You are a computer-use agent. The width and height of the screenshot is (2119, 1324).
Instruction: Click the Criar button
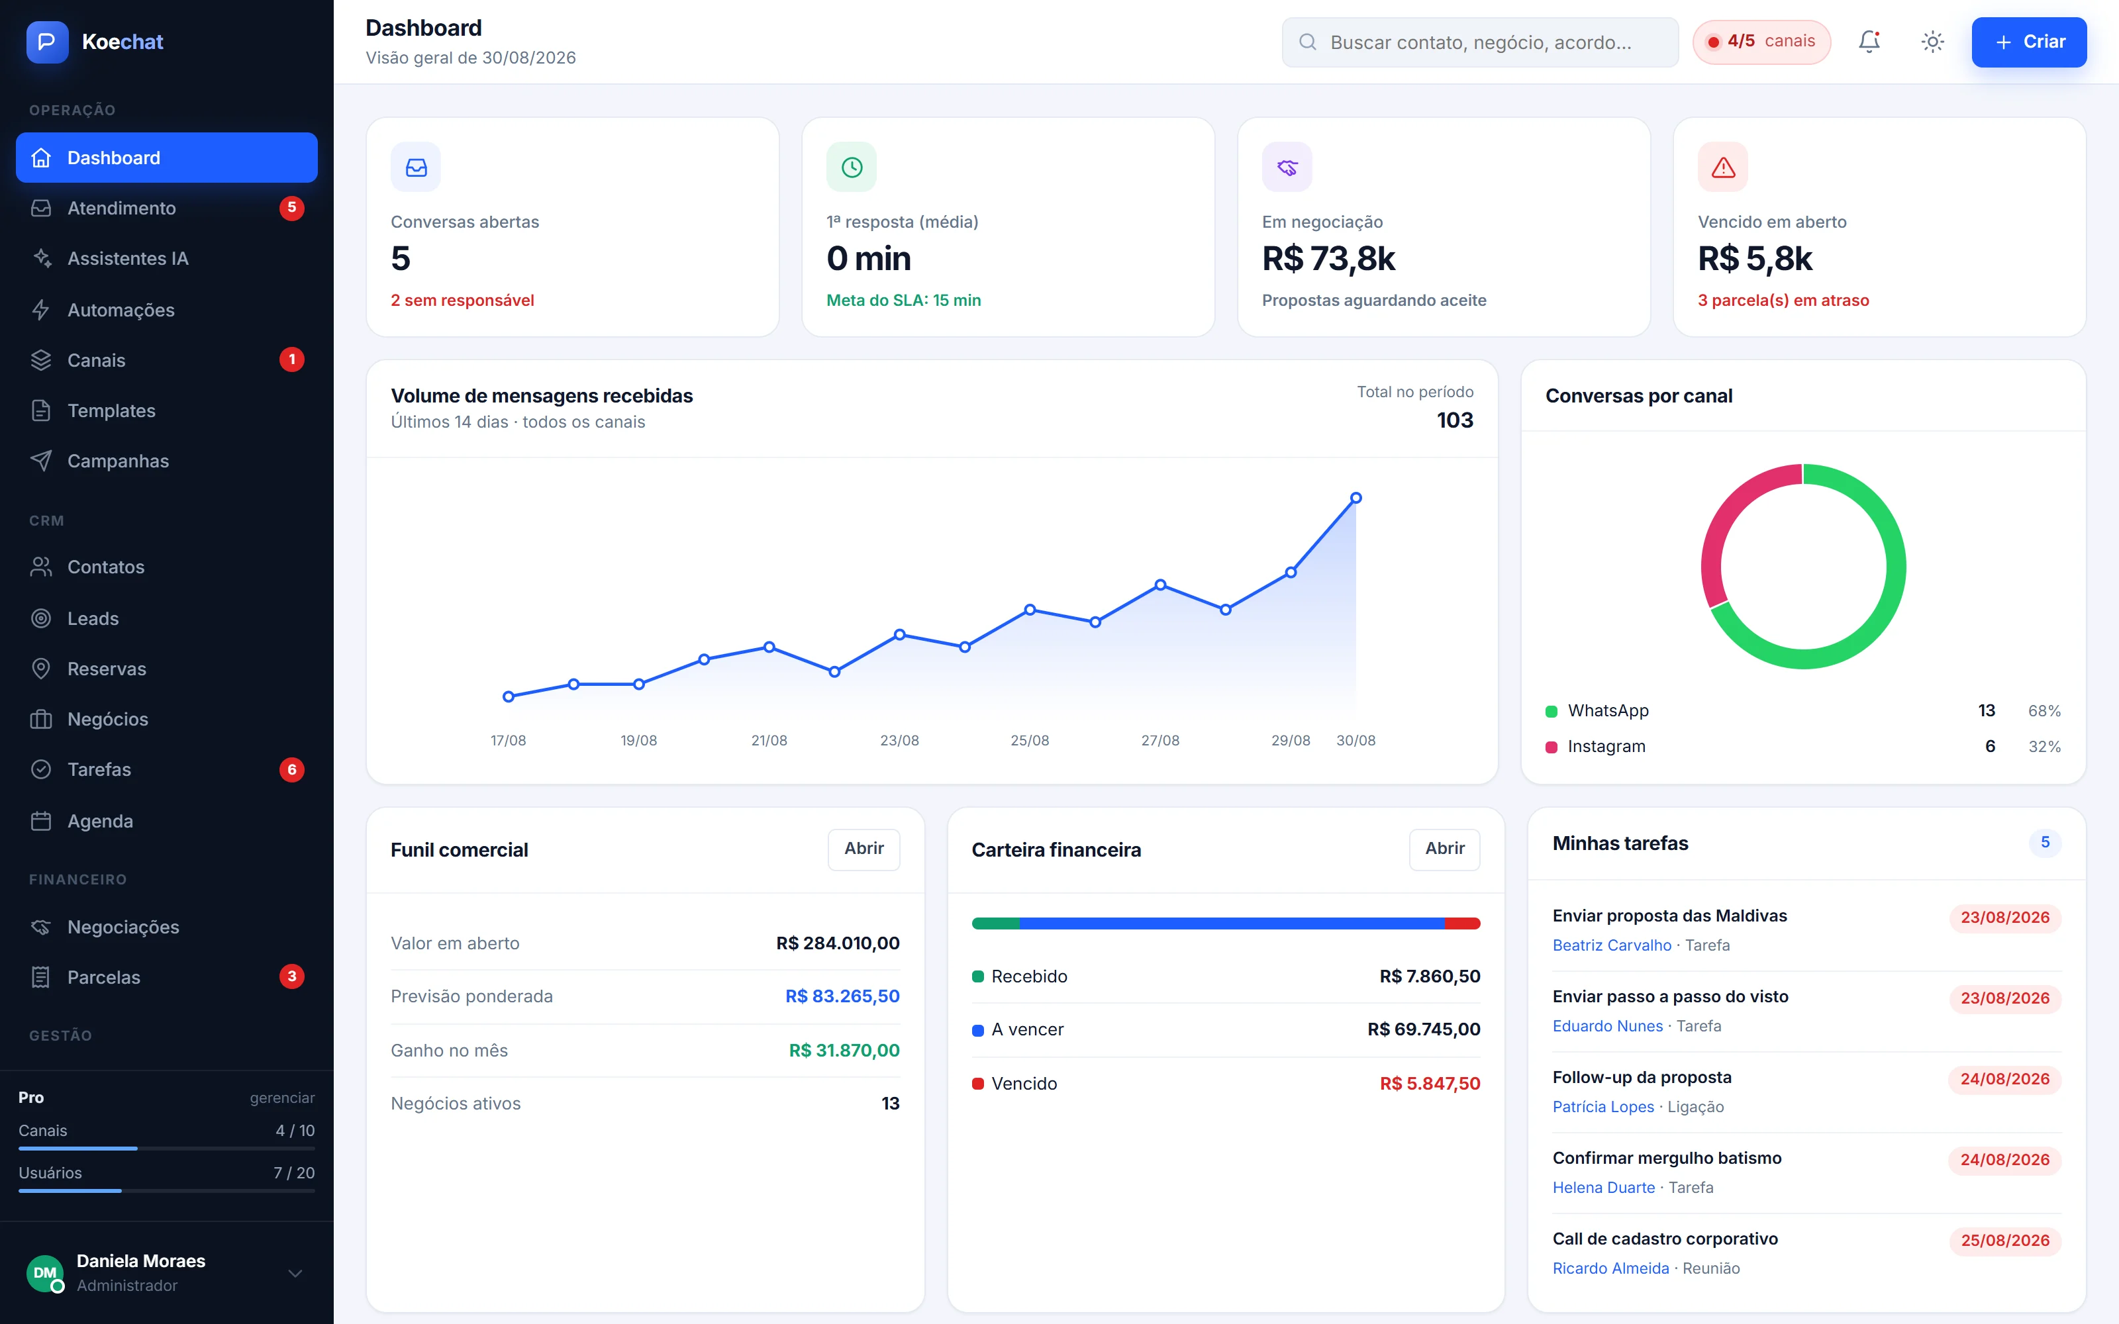[x=2029, y=42]
